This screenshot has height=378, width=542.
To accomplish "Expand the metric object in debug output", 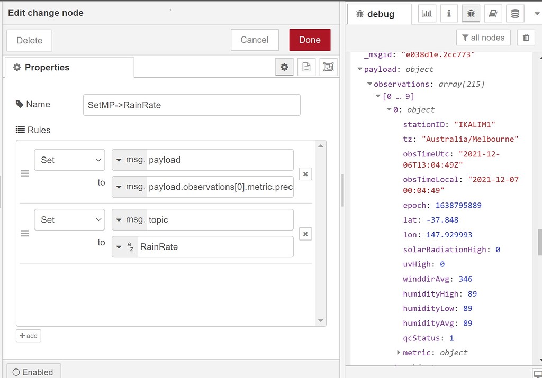I will pyautogui.click(x=399, y=353).
